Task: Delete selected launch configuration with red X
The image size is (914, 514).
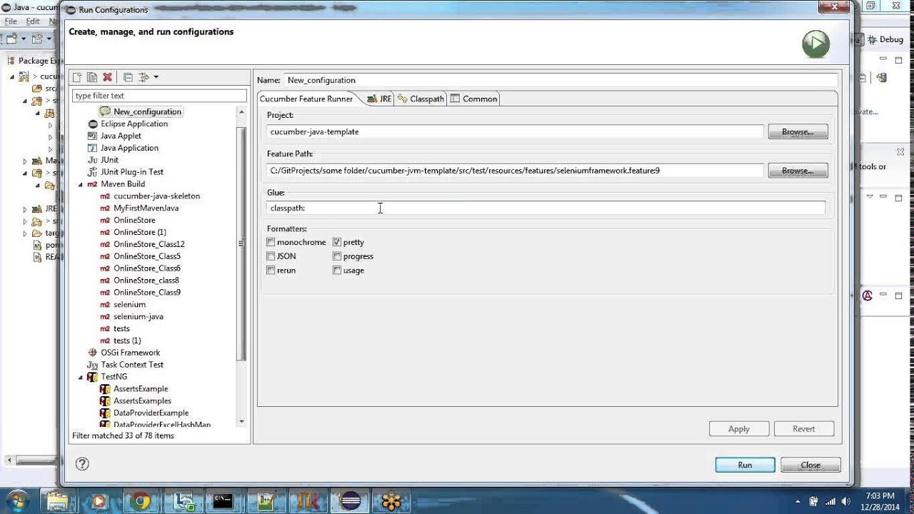Action: coord(107,77)
